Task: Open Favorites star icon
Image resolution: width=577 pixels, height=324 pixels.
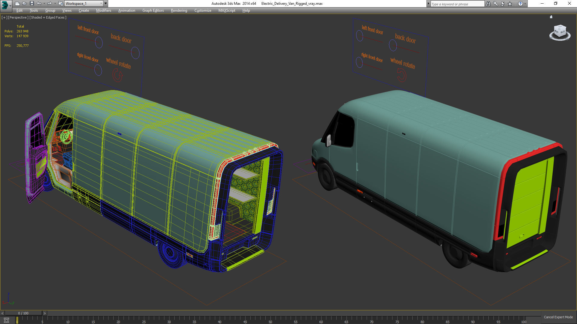Action: pyautogui.click(x=510, y=4)
